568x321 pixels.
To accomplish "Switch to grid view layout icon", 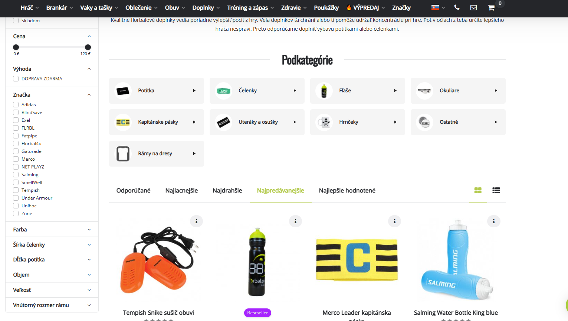I will pyautogui.click(x=478, y=190).
